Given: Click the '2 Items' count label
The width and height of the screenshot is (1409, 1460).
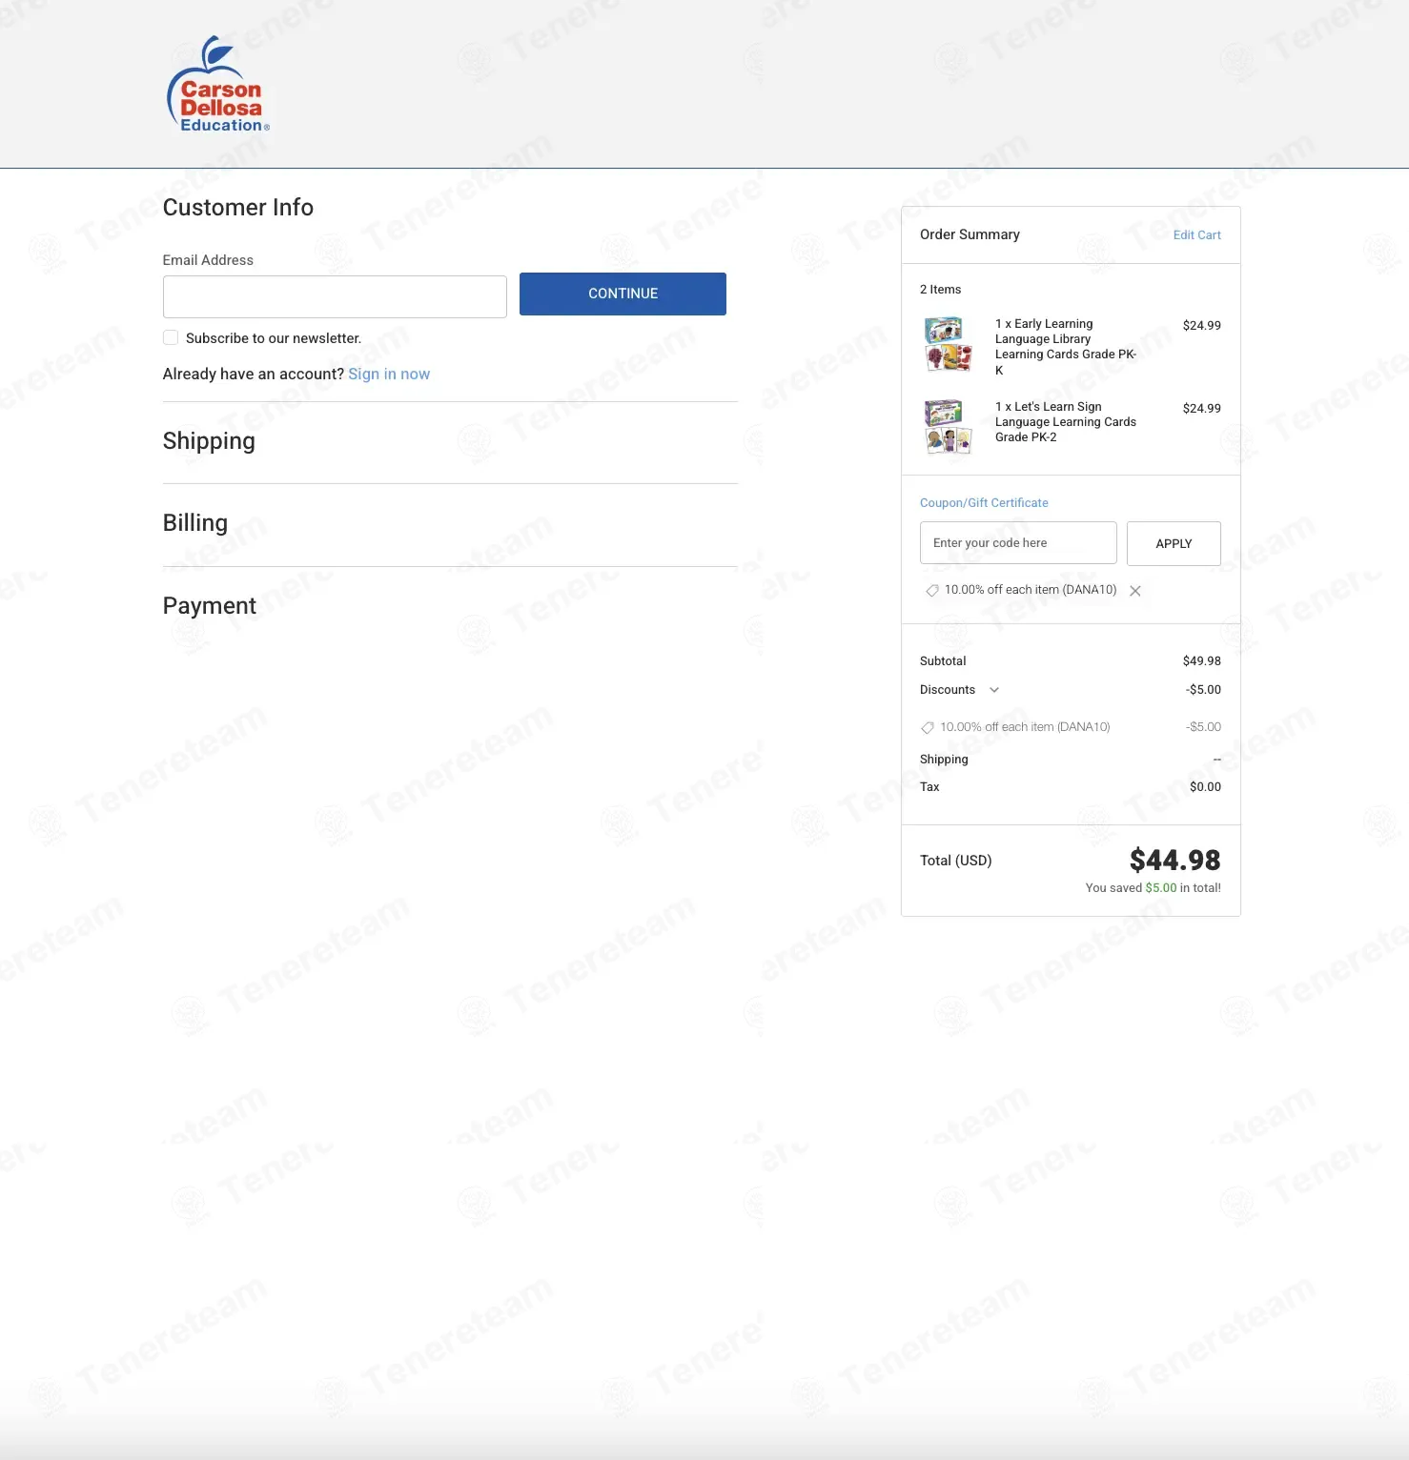Looking at the screenshot, I should (940, 290).
